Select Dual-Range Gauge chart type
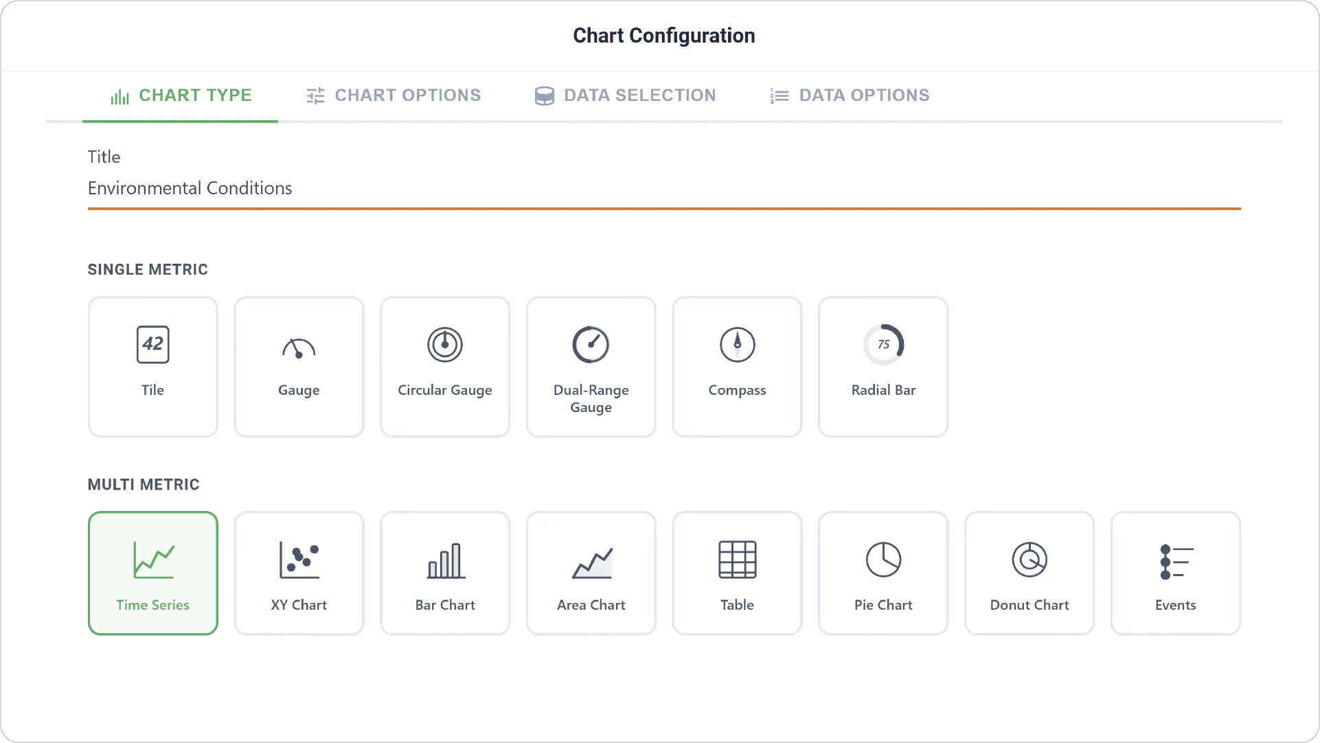The width and height of the screenshot is (1320, 743). click(591, 367)
